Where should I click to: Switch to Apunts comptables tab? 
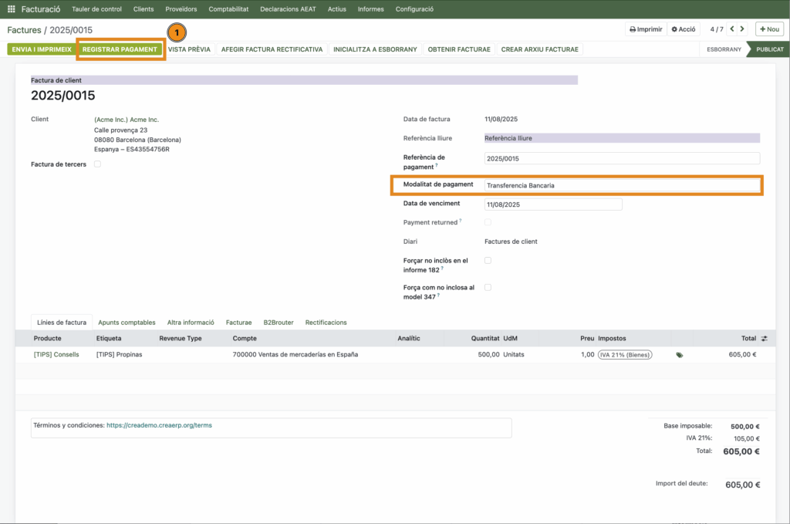127,322
